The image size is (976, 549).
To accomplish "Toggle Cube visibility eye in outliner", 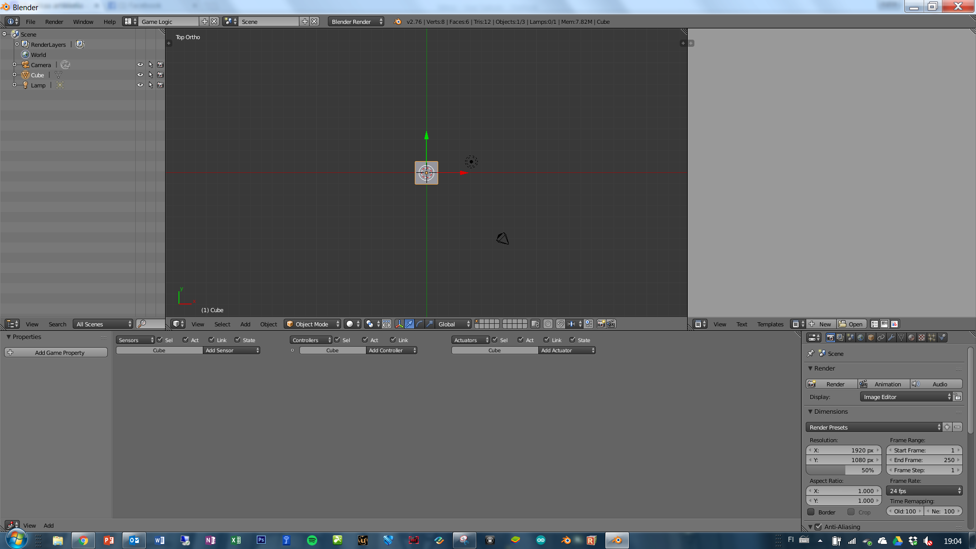I will (140, 75).
